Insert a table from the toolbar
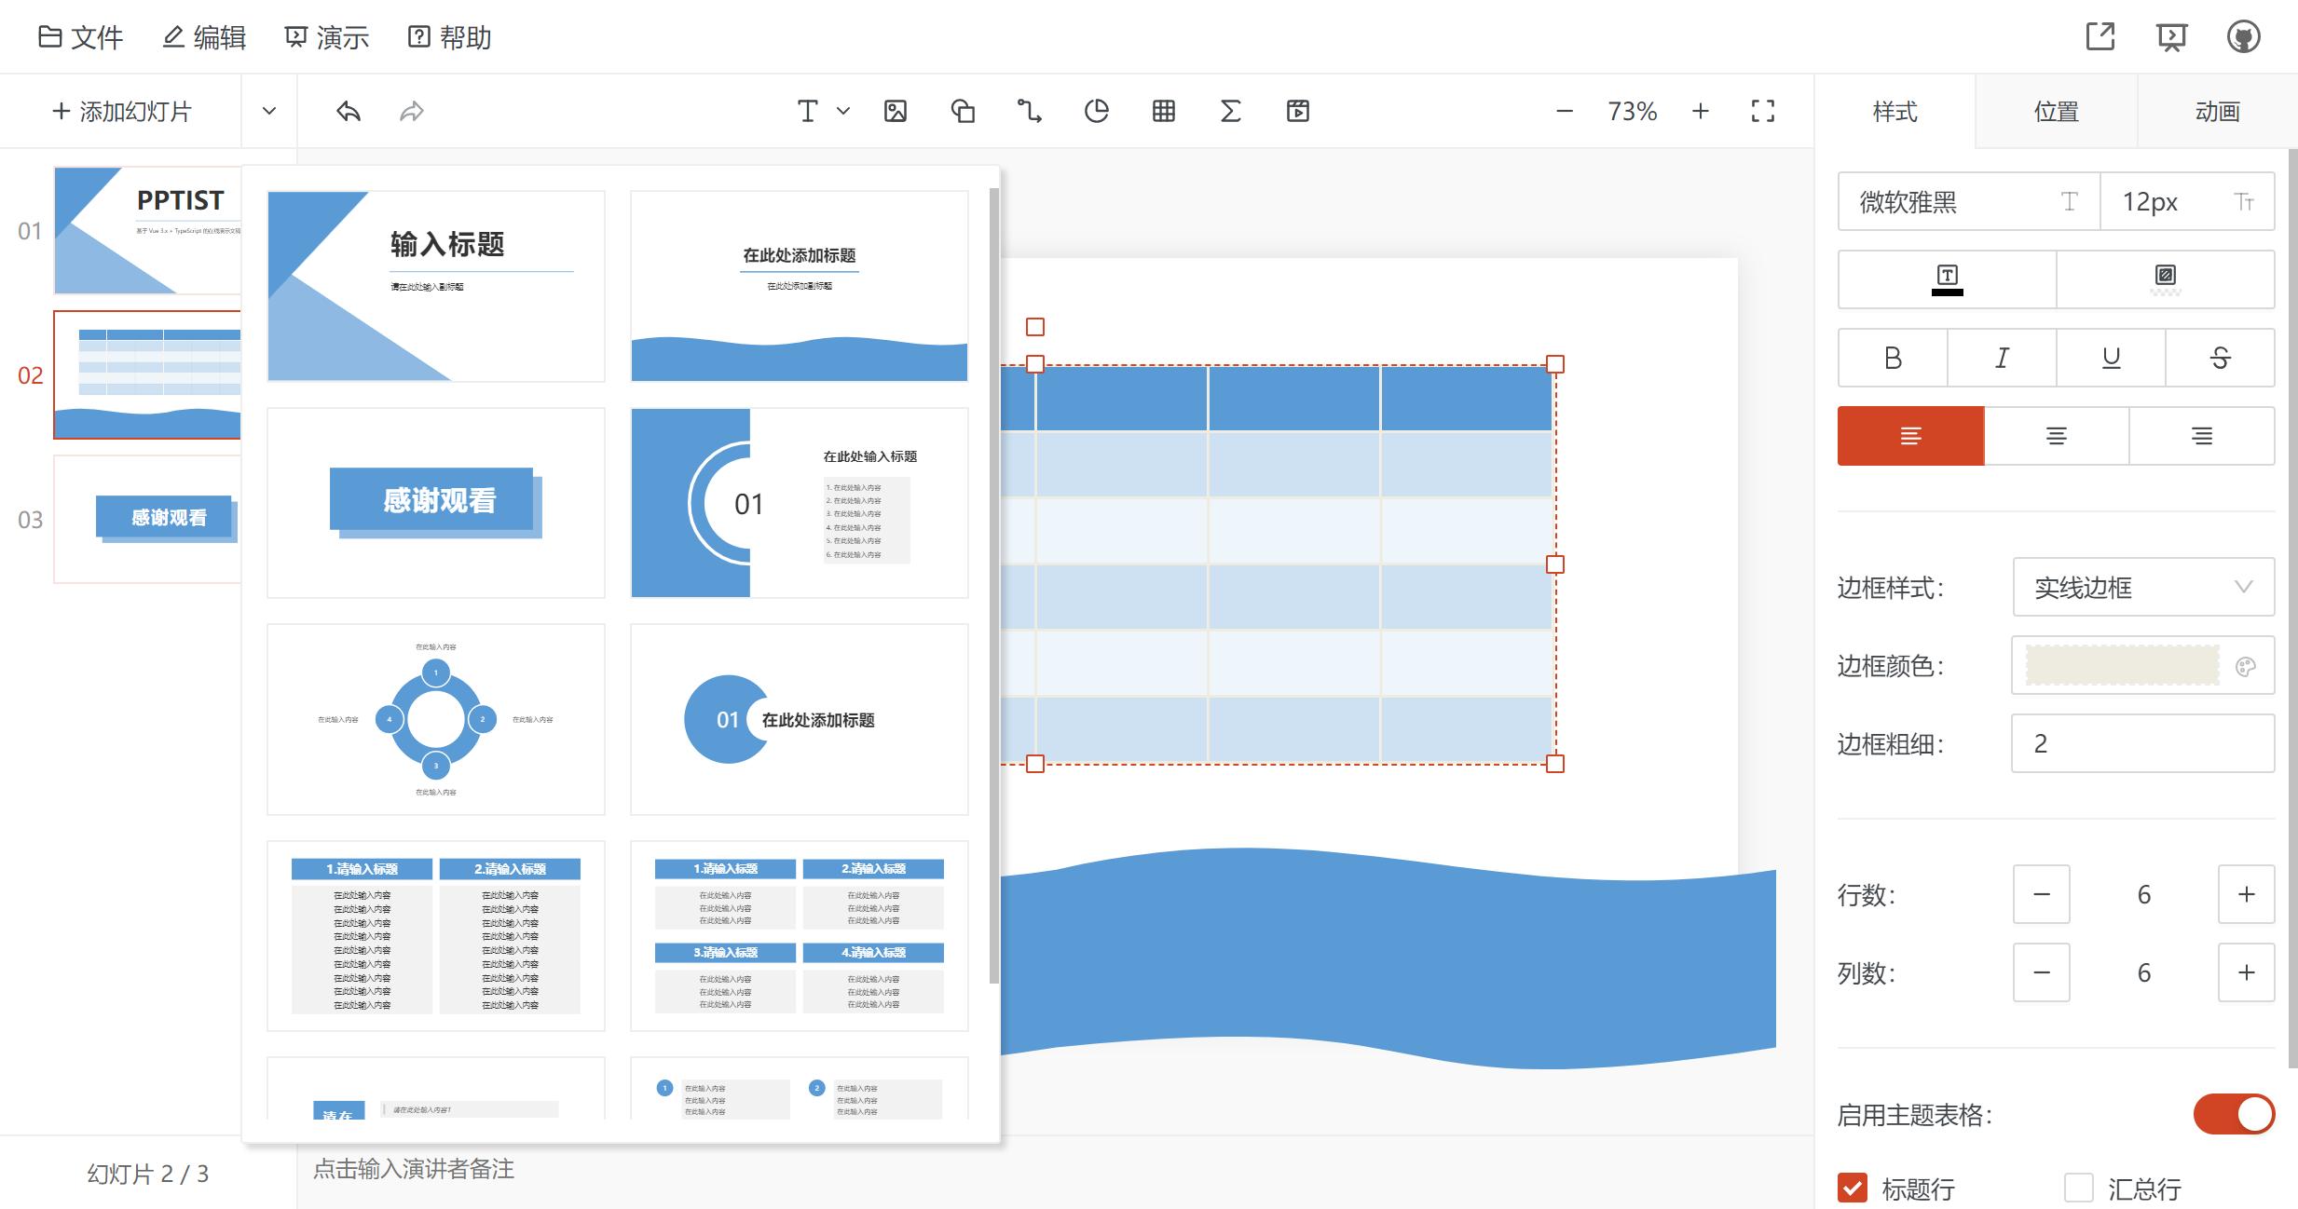Screen dimensions: 2298x1209 pyautogui.click(x=1163, y=112)
